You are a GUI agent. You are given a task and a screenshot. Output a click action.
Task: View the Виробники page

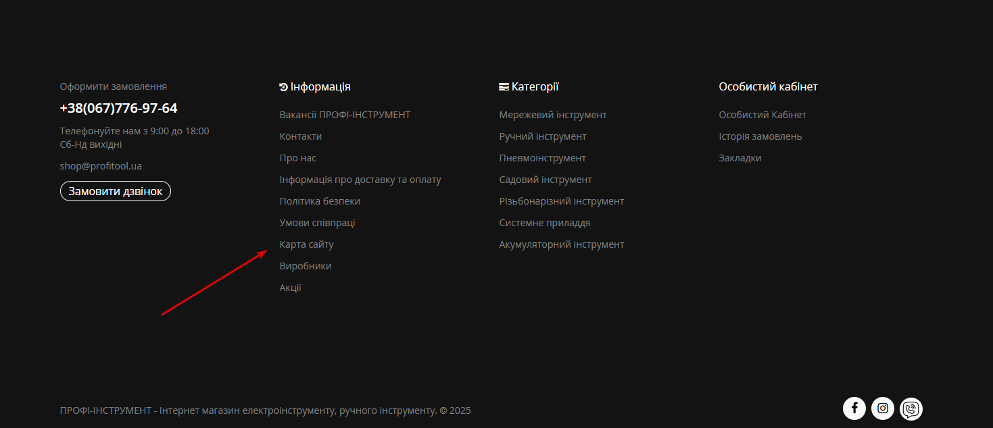(306, 266)
